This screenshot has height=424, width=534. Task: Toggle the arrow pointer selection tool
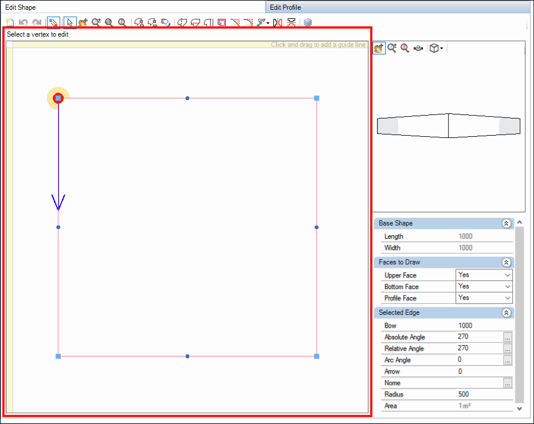coord(70,22)
